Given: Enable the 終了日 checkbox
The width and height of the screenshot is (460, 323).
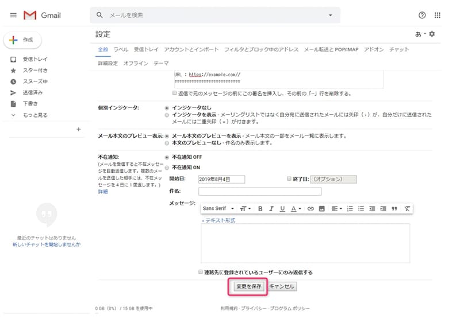Looking at the screenshot, I should pos(289,179).
